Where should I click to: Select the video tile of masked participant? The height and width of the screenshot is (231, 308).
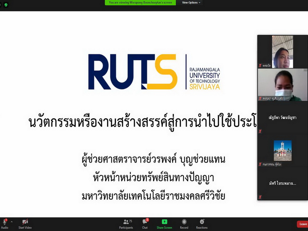[283, 85]
